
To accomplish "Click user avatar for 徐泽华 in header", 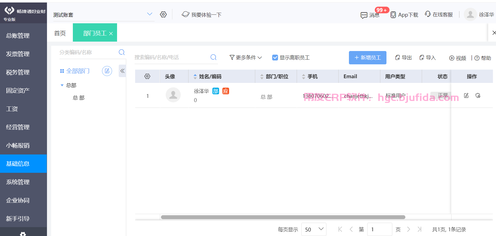I will (470, 14).
